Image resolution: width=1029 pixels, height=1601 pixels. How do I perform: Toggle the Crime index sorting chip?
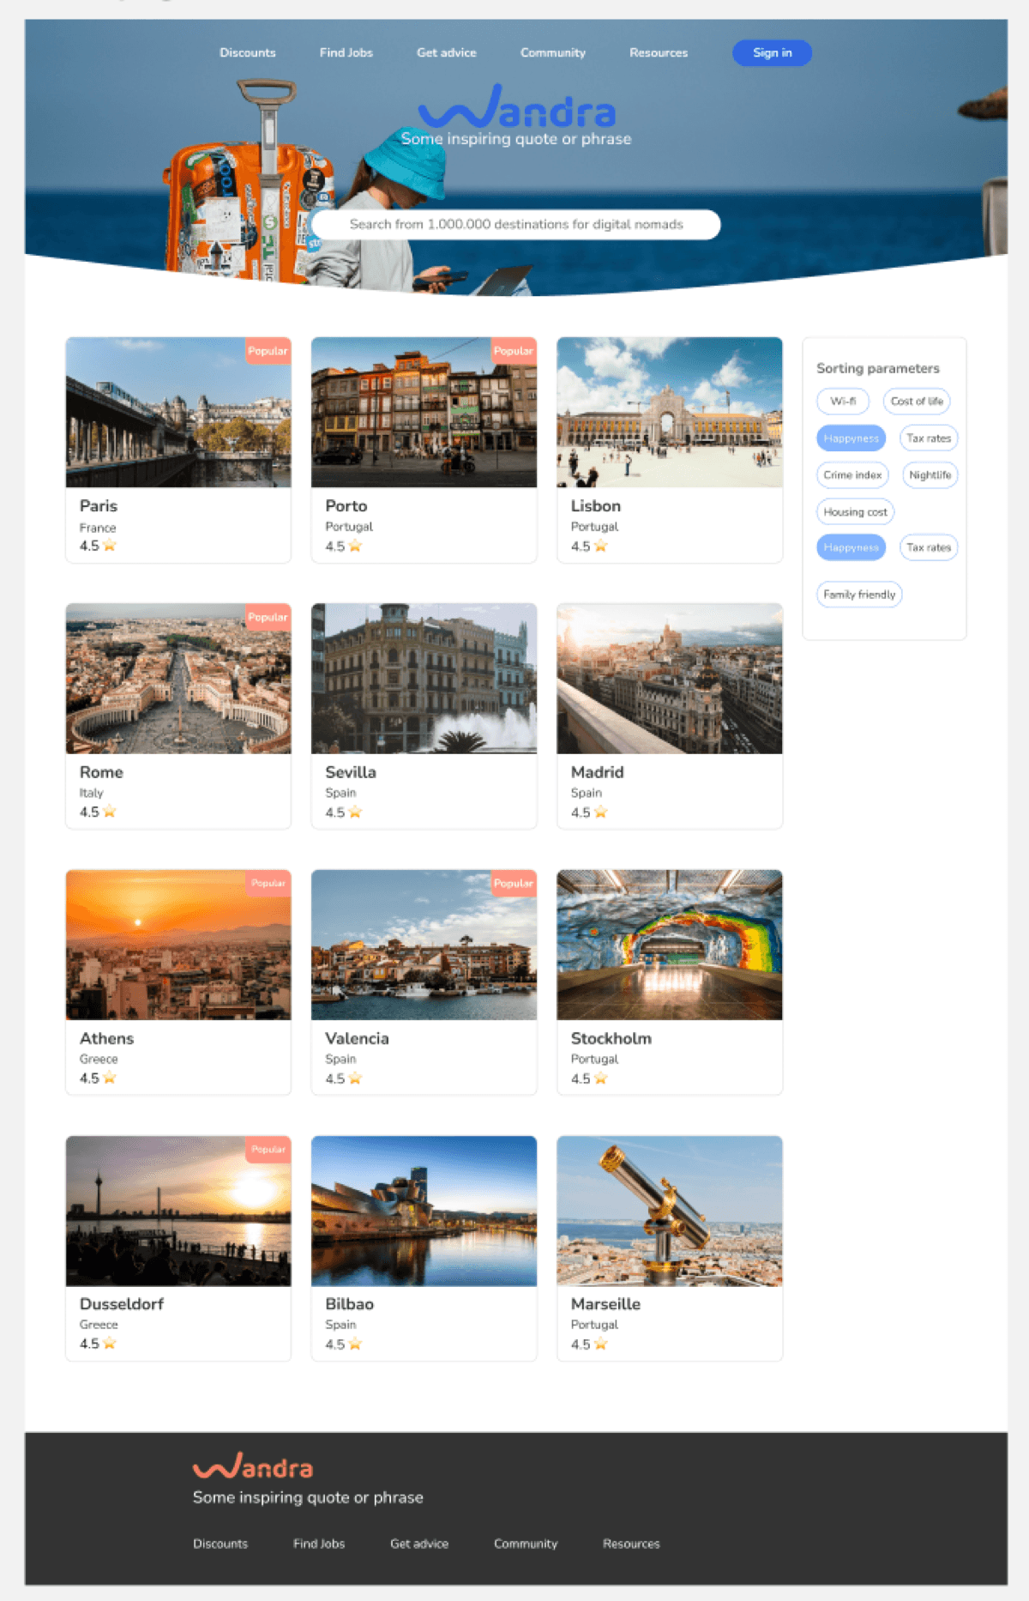coord(852,475)
